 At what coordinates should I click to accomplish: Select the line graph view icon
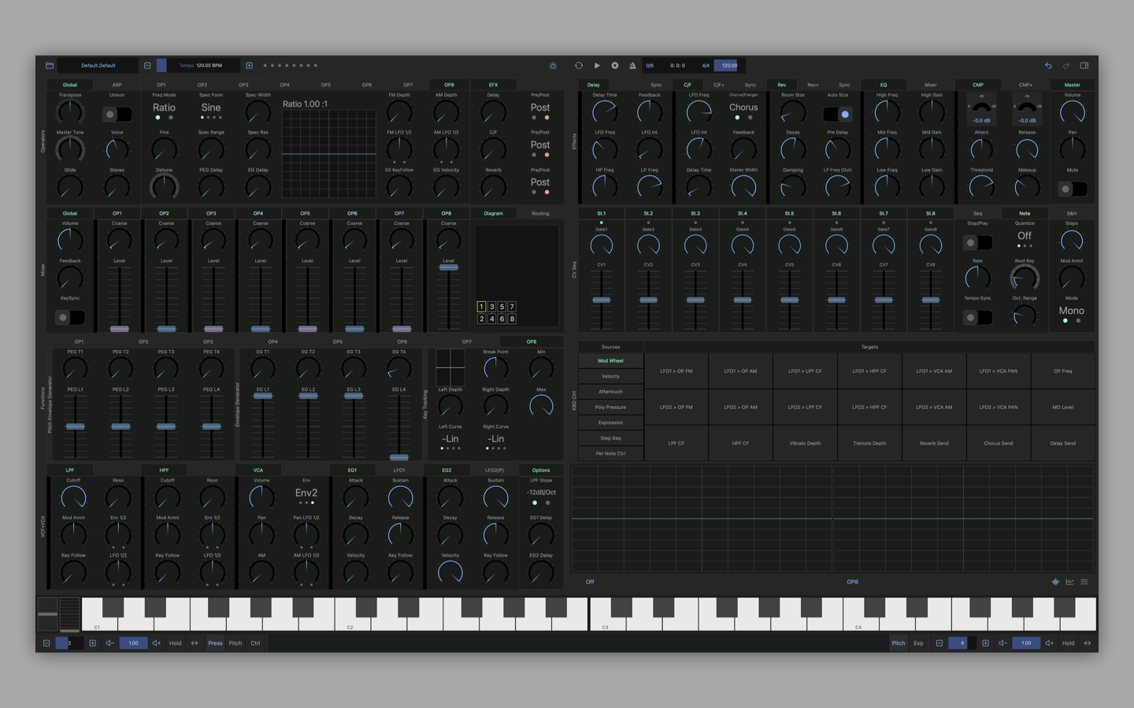(1069, 582)
